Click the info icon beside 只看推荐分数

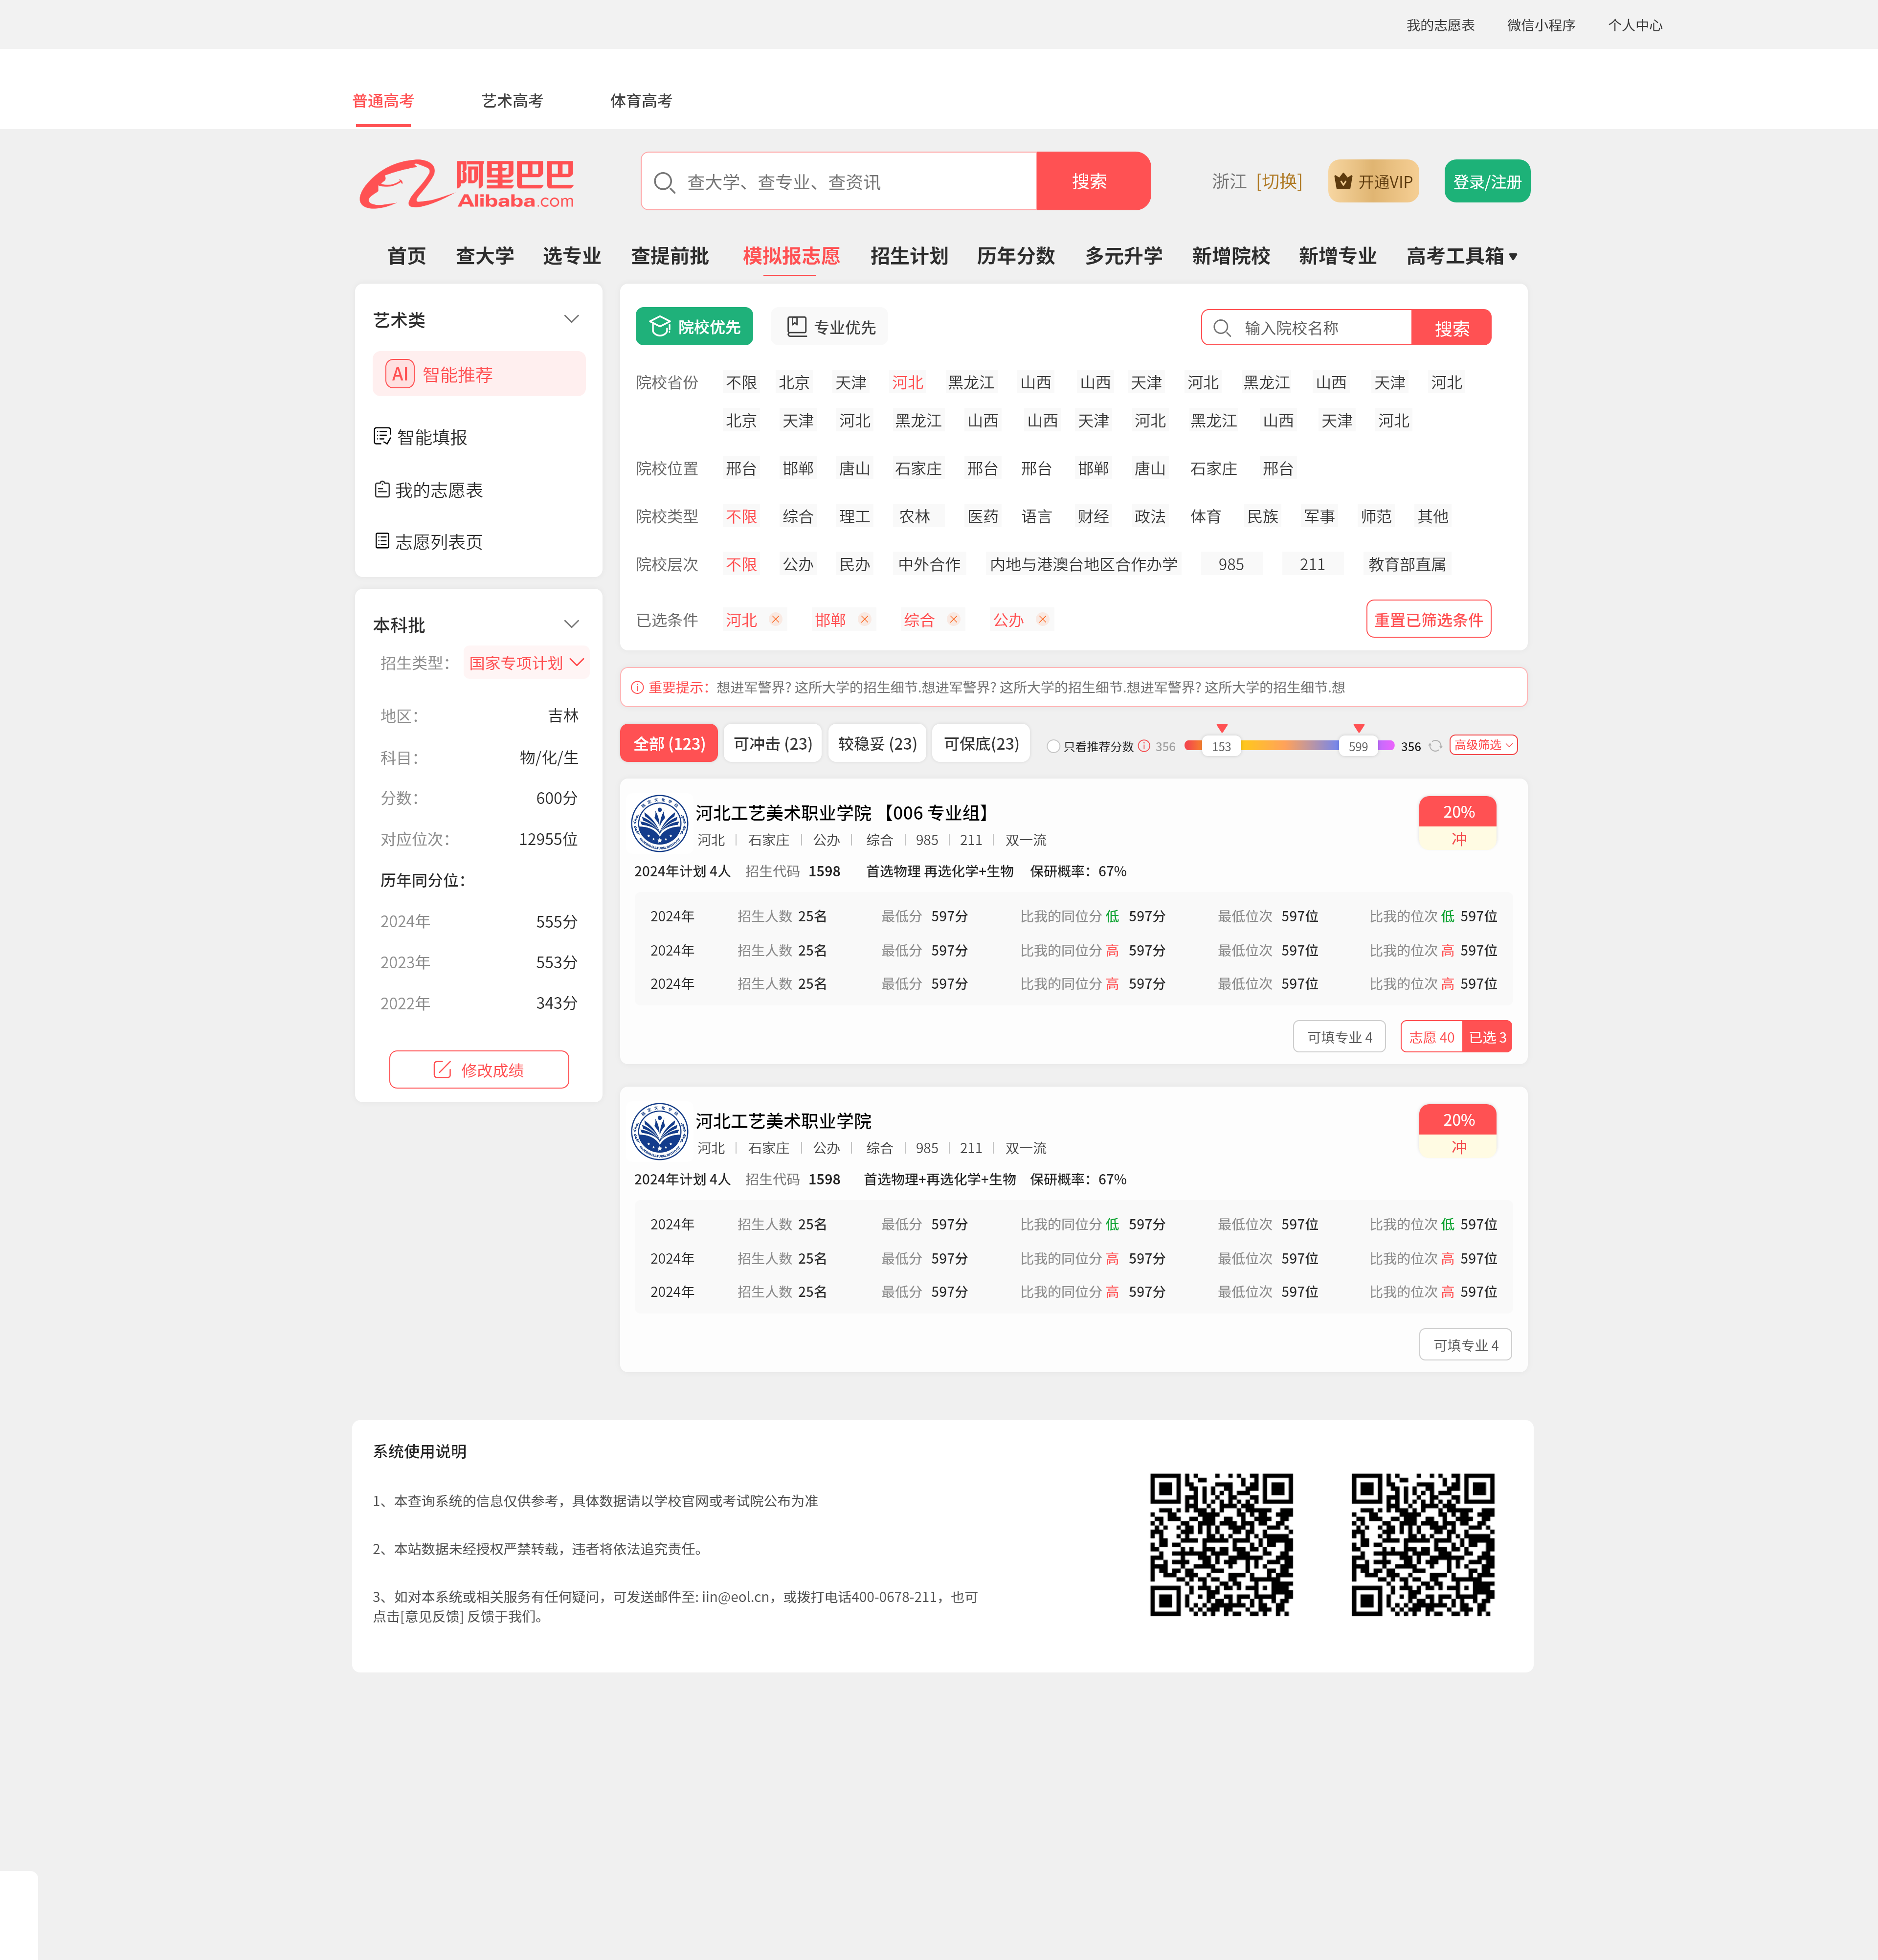(1144, 746)
